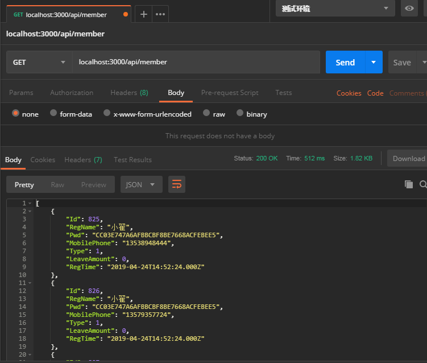The width and height of the screenshot is (427, 363).
Task: Copy response using the copy icon
Action: pos(408,184)
